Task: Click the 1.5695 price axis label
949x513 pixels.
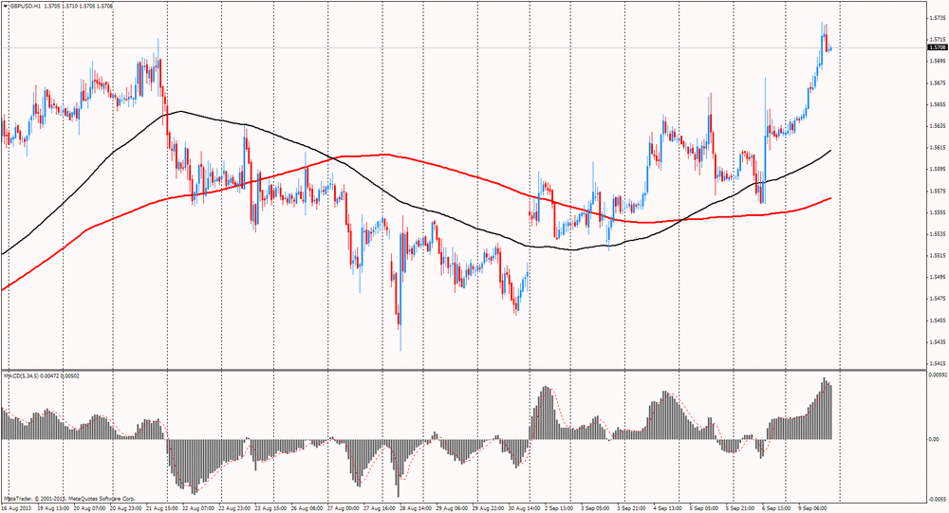Action: pos(938,61)
